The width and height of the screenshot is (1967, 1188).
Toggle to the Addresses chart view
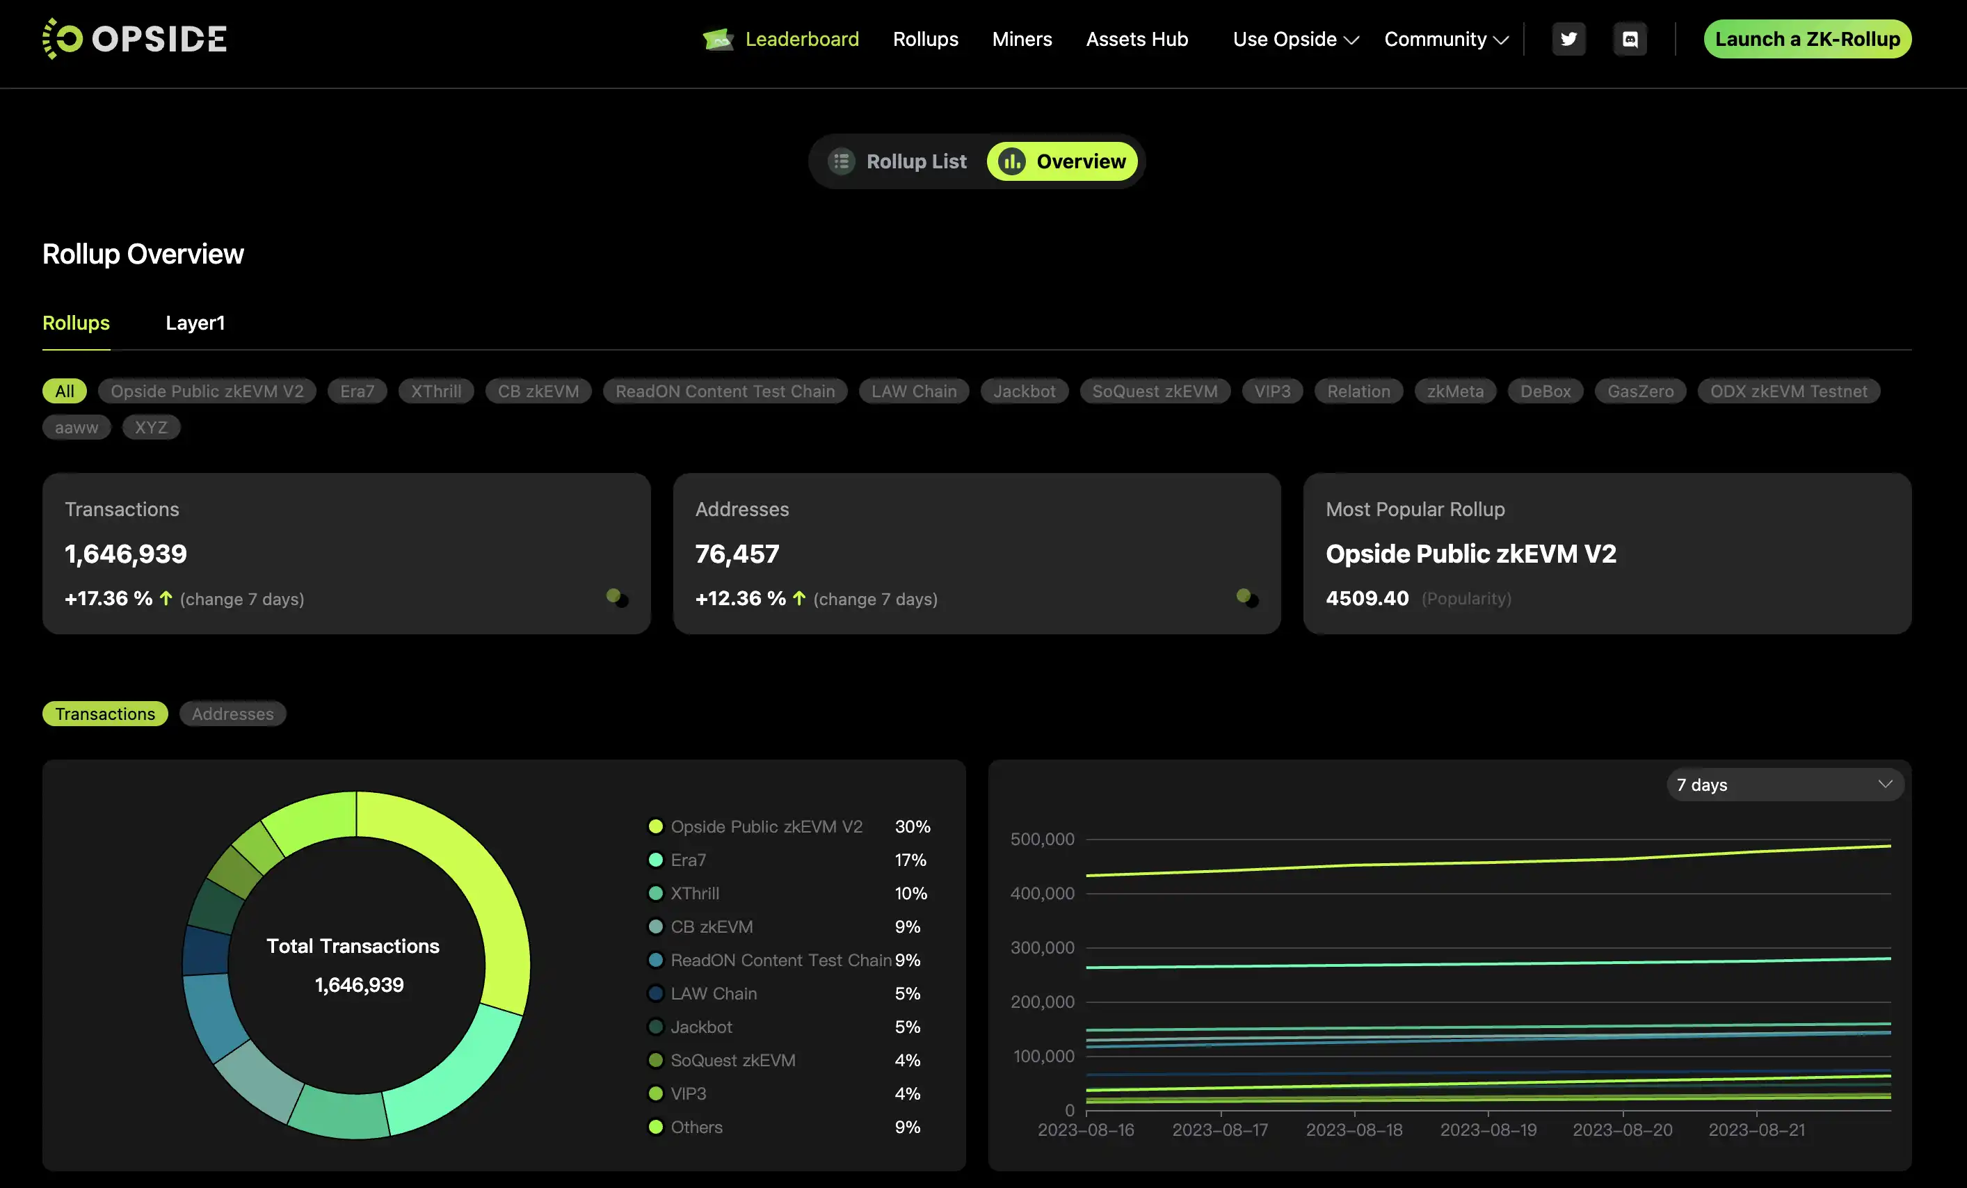pos(232,714)
